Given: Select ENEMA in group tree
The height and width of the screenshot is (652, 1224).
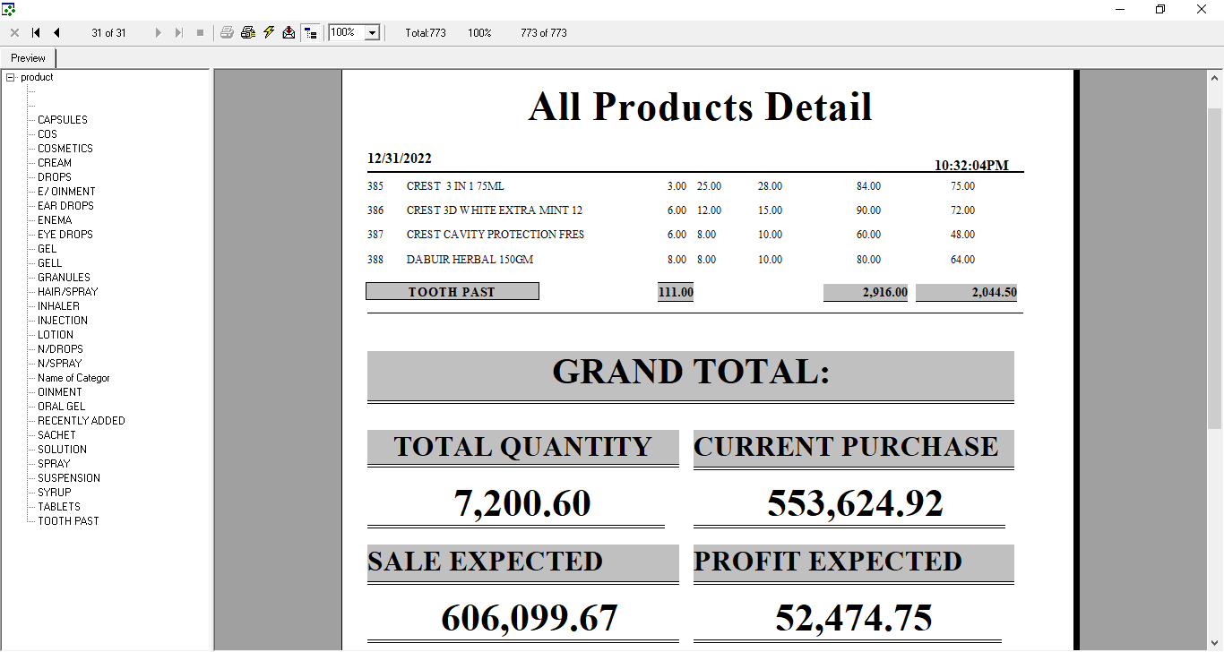Looking at the screenshot, I should point(55,220).
